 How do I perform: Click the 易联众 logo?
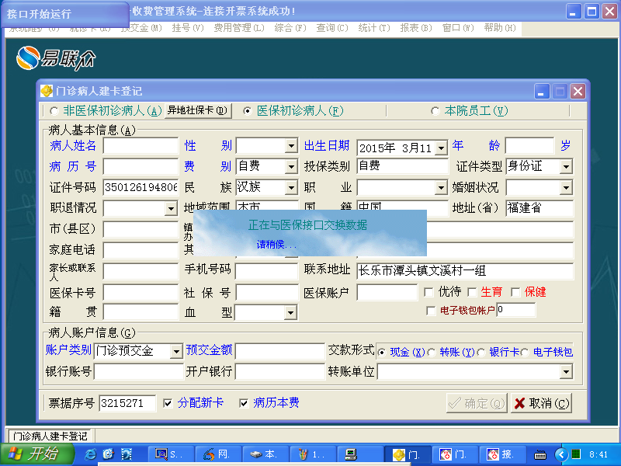55,59
